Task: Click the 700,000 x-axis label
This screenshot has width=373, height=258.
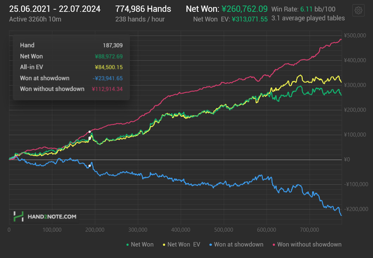Action: (310, 230)
